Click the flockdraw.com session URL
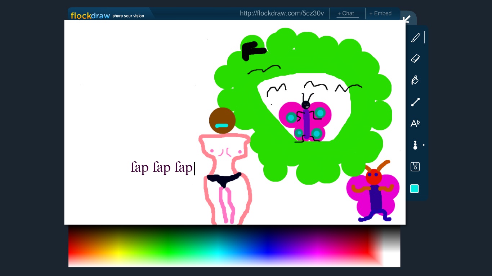The image size is (492, 276). click(x=282, y=14)
